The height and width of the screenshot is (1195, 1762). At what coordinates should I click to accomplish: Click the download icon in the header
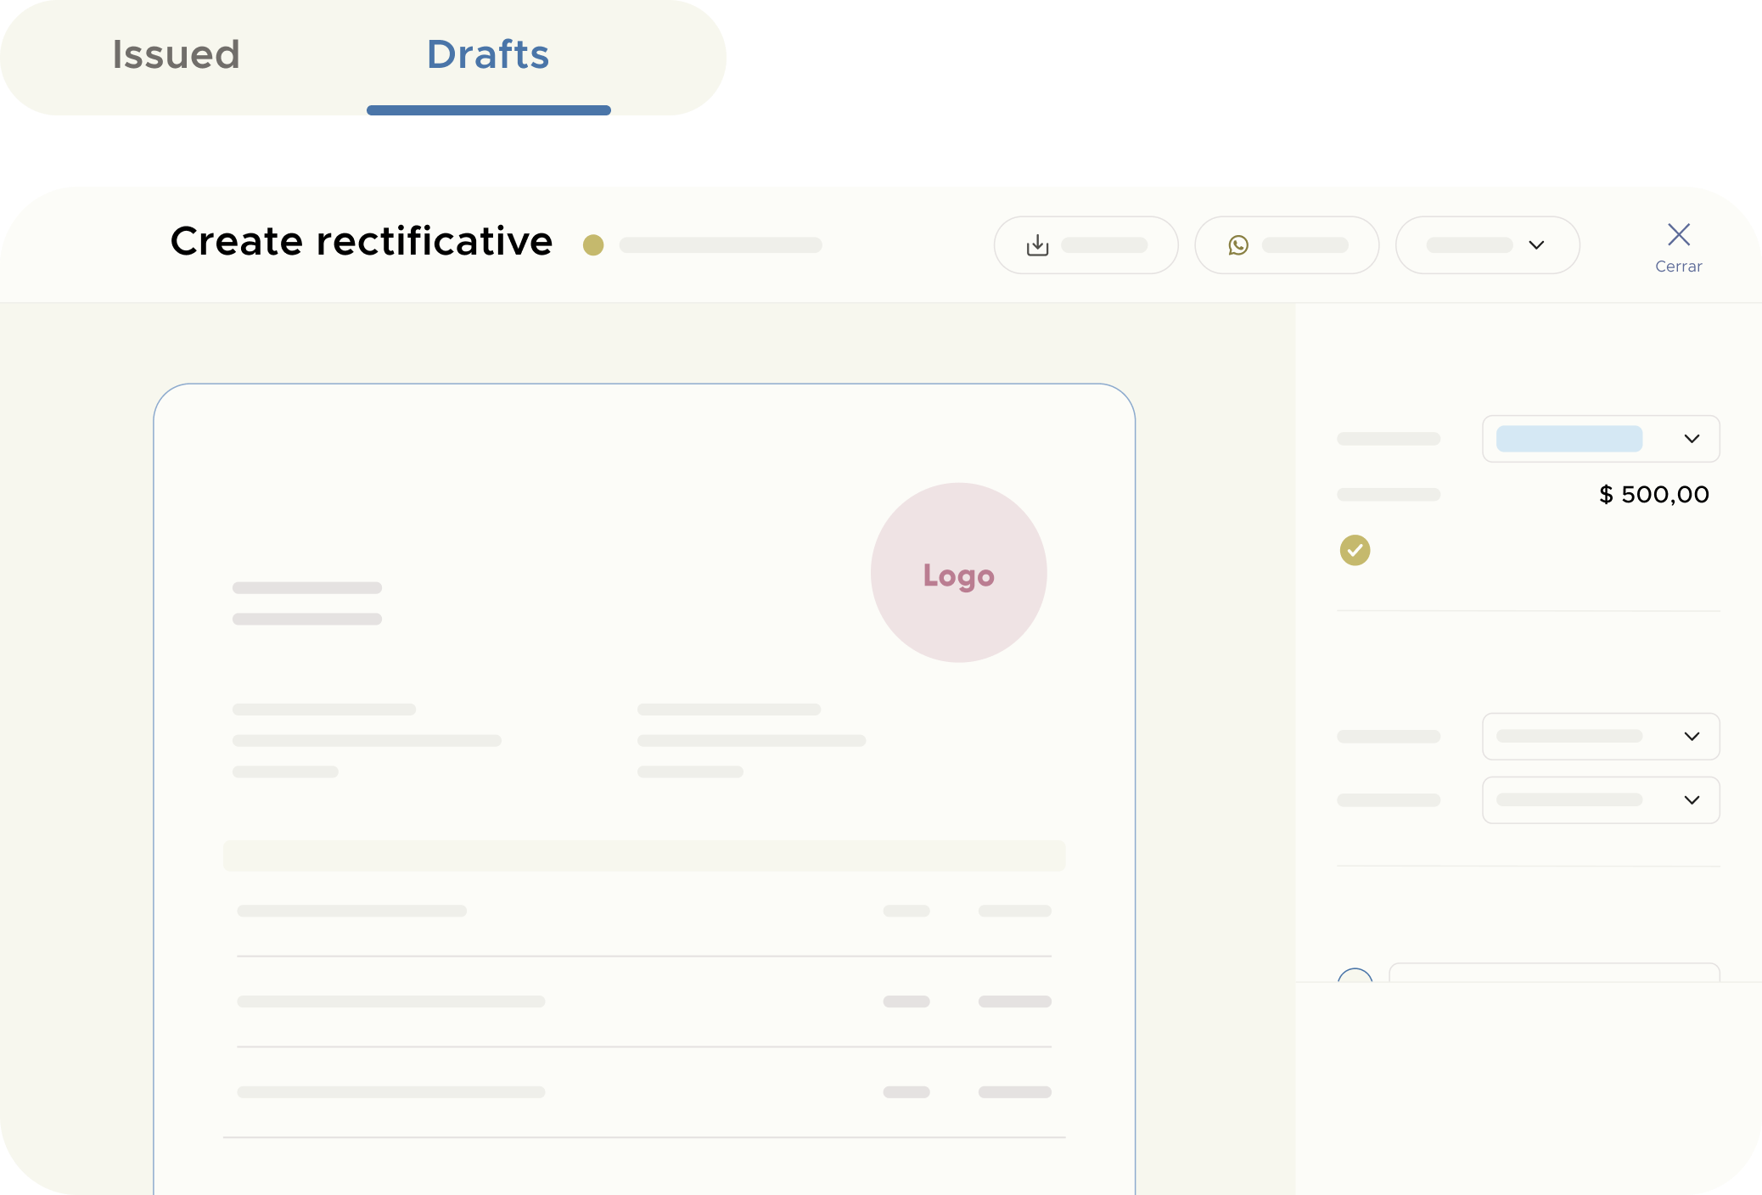(1036, 244)
